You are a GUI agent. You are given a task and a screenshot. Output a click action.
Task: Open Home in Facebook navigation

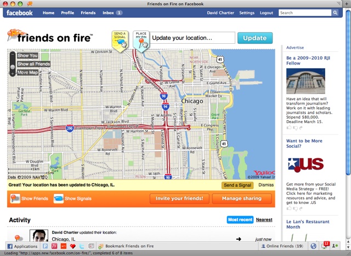(x=49, y=13)
